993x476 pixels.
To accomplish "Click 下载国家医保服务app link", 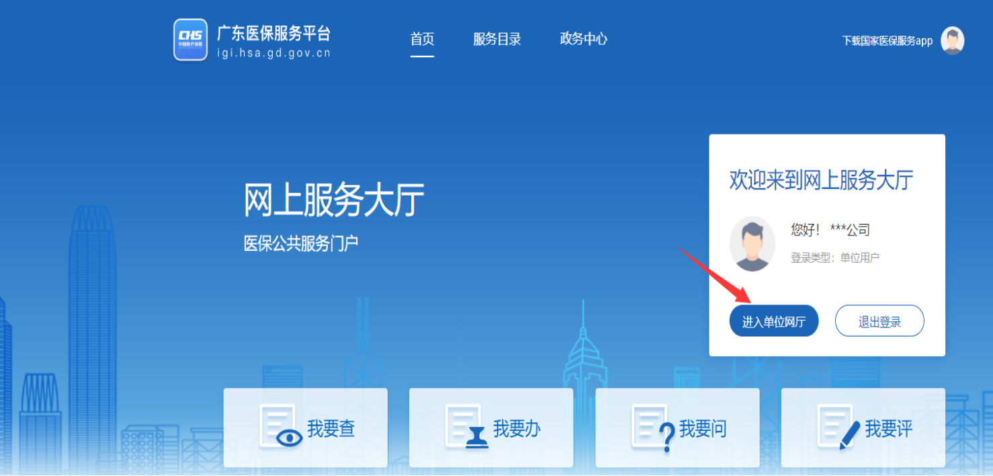I will [887, 41].
